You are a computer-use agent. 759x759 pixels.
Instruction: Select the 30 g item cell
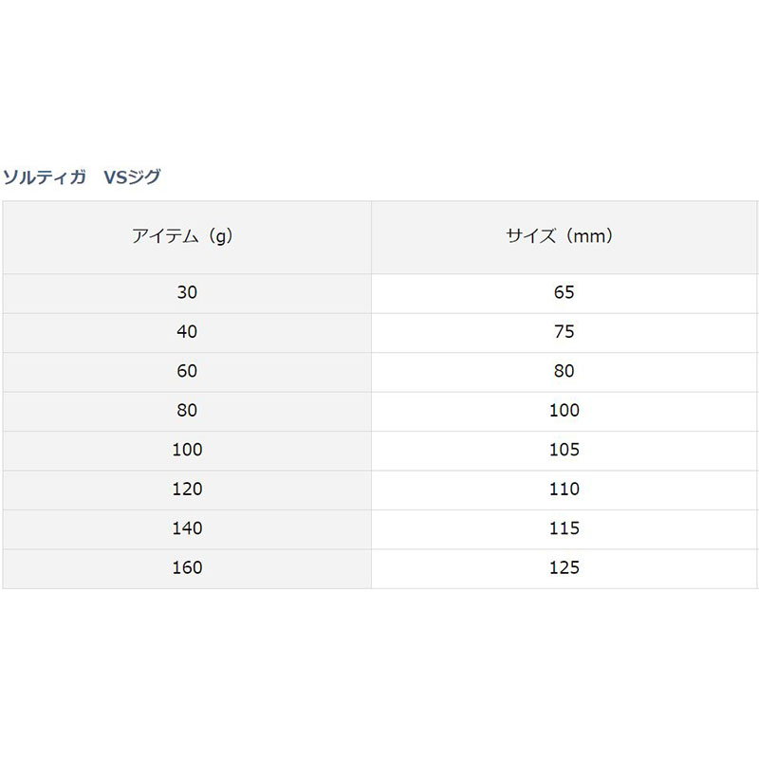click(187, 292)
